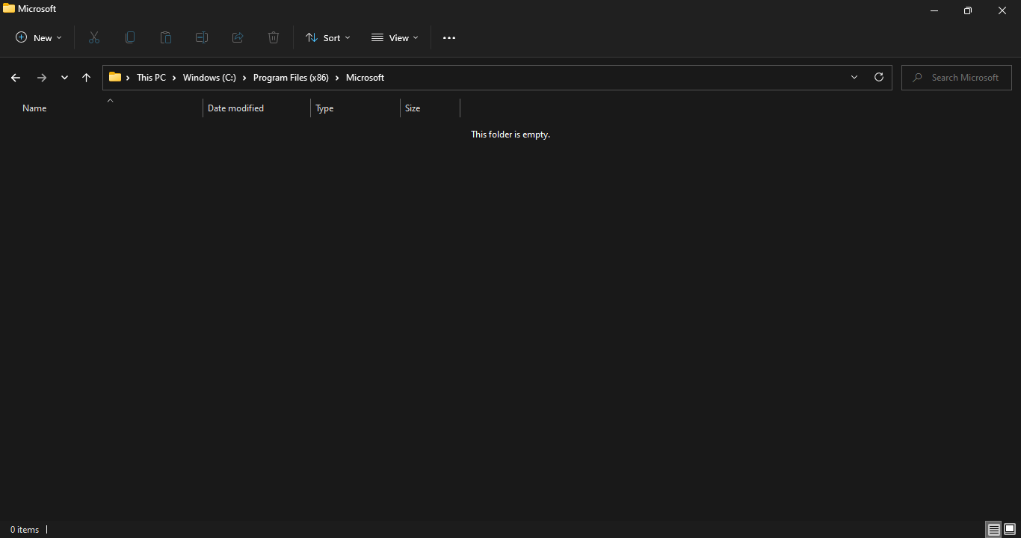Navigate to This PC breadcrumb

pyautogui.click(x=151, y=78)
